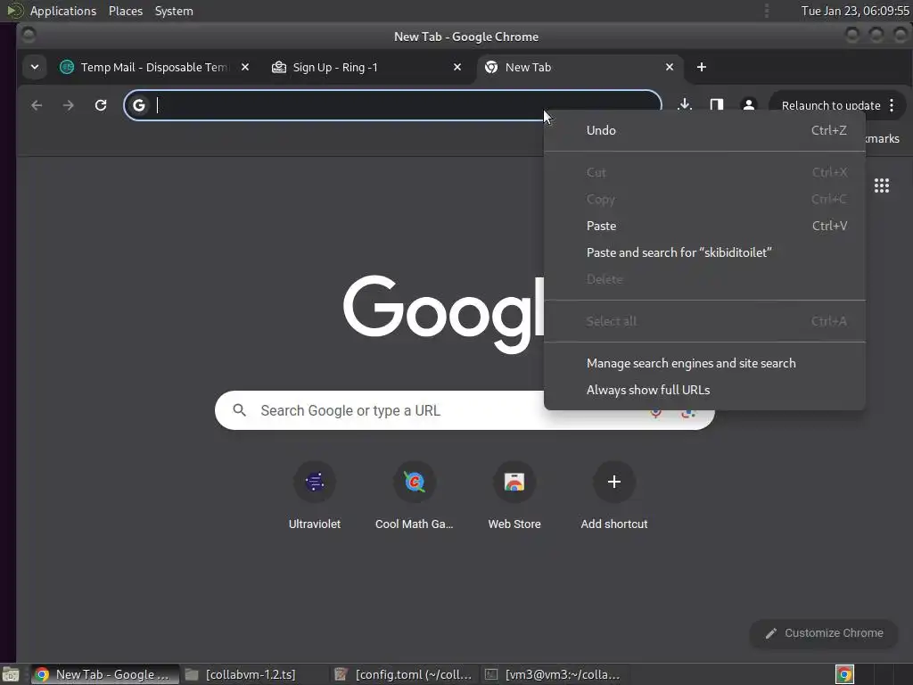Click the search magnifier icon in Google box
913x685 pixels.
[239, 410]
